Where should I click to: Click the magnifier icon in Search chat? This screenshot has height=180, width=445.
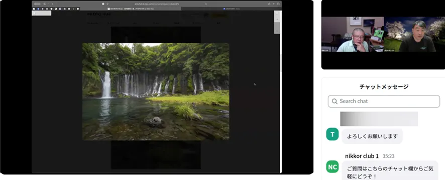pos(335,101)
